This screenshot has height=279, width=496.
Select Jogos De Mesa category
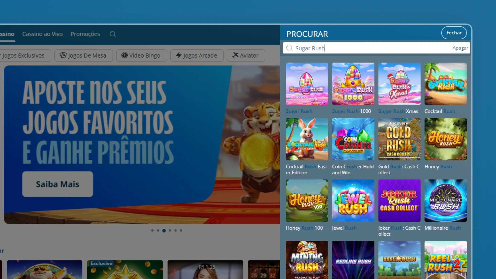(84, 56)
